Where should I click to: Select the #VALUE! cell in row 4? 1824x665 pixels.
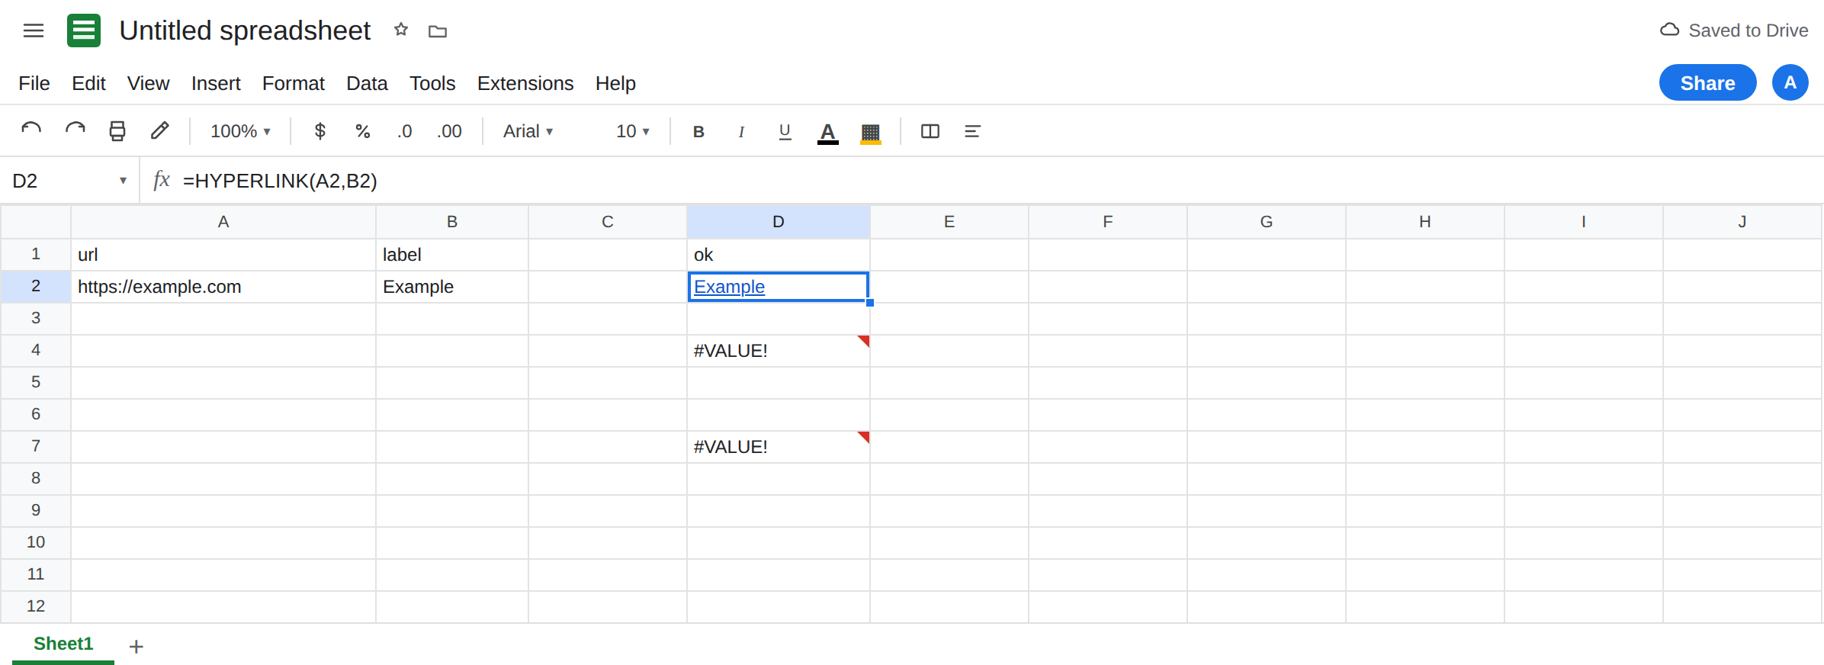pos(779,351)
